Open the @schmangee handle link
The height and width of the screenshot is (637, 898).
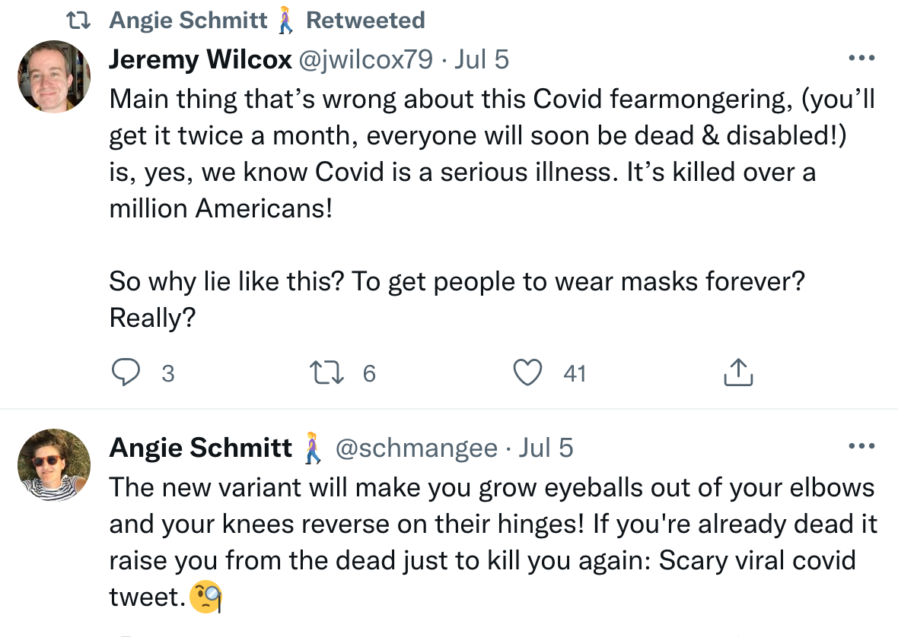tap(416, 448)
